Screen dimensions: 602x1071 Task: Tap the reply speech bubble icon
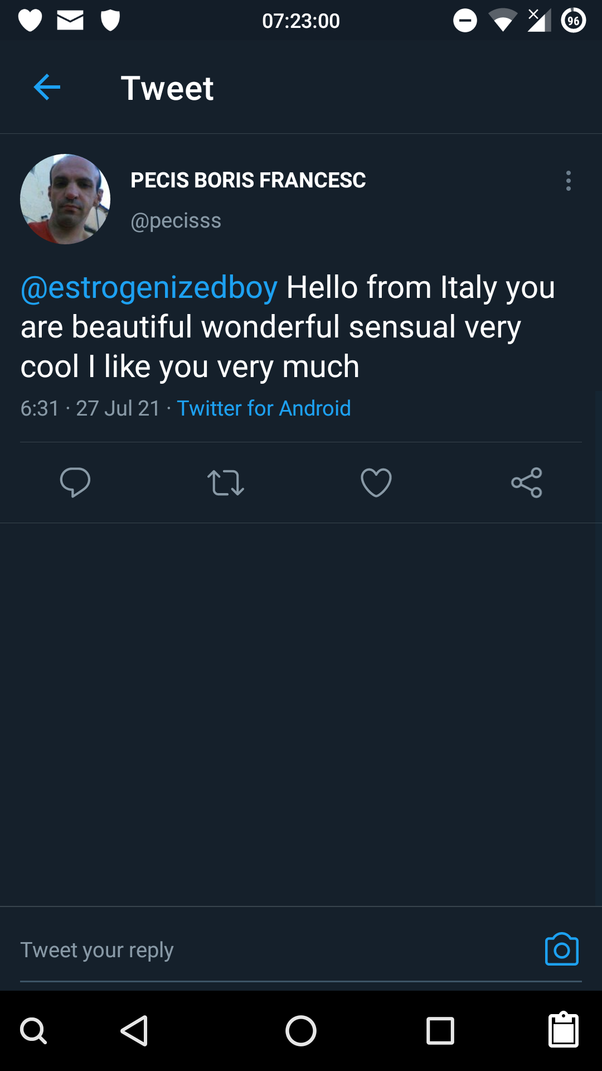pos(75,483)
